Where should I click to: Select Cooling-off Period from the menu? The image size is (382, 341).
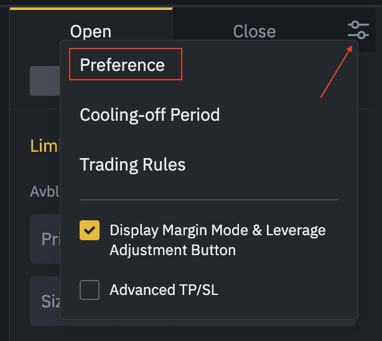[x=149, y=115]
